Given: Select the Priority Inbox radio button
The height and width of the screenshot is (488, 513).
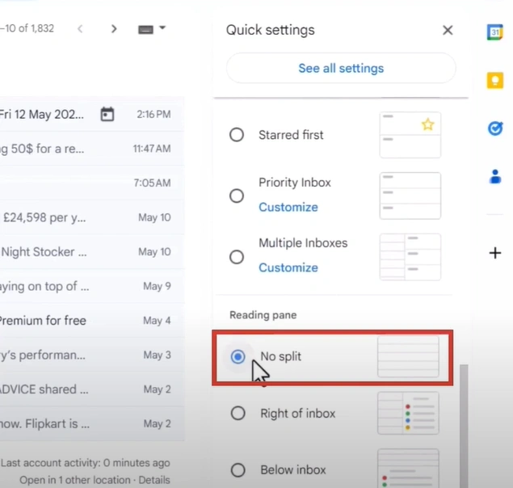Looking at the screenshot, I should 237,196.
